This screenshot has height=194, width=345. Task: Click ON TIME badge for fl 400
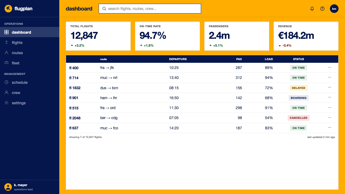coord(299,68)
